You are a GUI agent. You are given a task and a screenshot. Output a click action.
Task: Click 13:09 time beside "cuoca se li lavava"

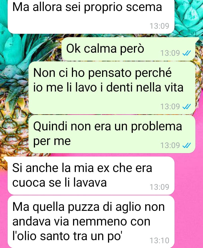160,187
